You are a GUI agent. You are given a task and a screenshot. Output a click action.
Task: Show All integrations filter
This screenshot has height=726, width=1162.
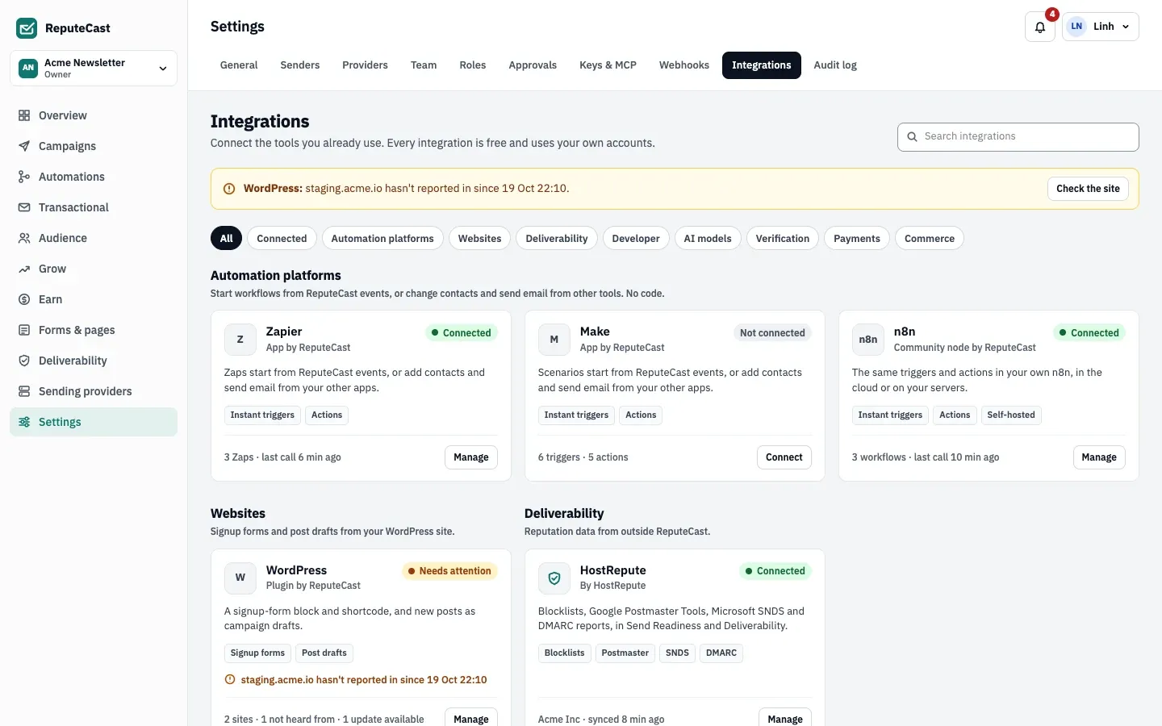click(x=226, y=239)
